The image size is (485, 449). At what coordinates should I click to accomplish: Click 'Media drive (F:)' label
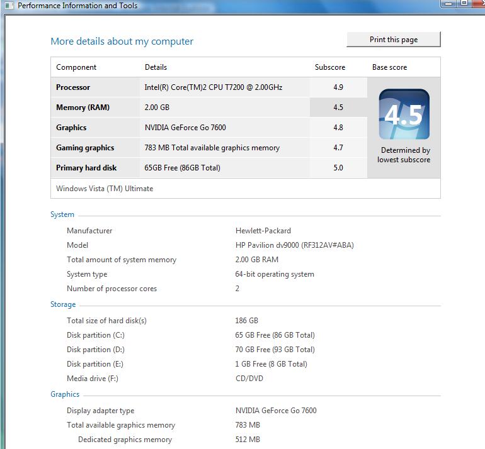[93, 379]
